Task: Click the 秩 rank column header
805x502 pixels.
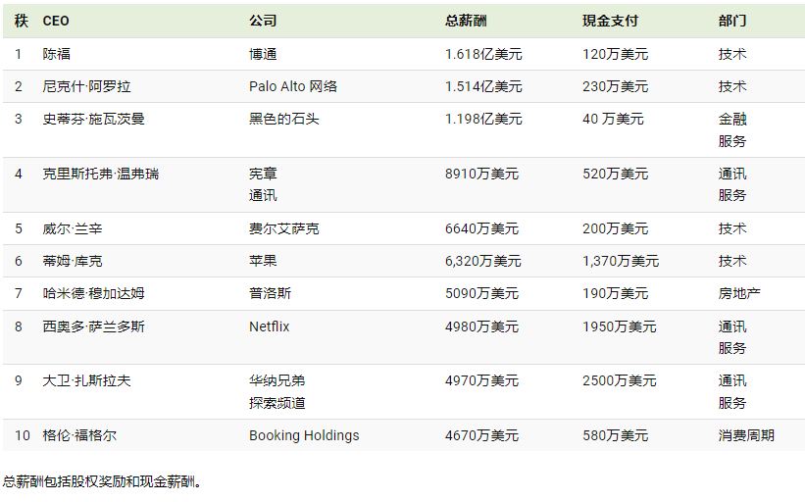Action: pyautogui.click(x=21, y=21)
